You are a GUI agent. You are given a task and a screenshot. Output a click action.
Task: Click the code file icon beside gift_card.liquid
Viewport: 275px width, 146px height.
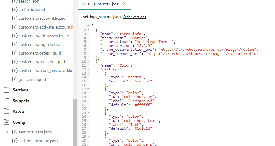coord(15,79)
